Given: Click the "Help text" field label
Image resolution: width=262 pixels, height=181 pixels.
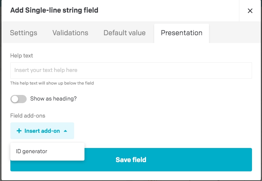Looking at the screenshot, I should click(x=22, y=56).
